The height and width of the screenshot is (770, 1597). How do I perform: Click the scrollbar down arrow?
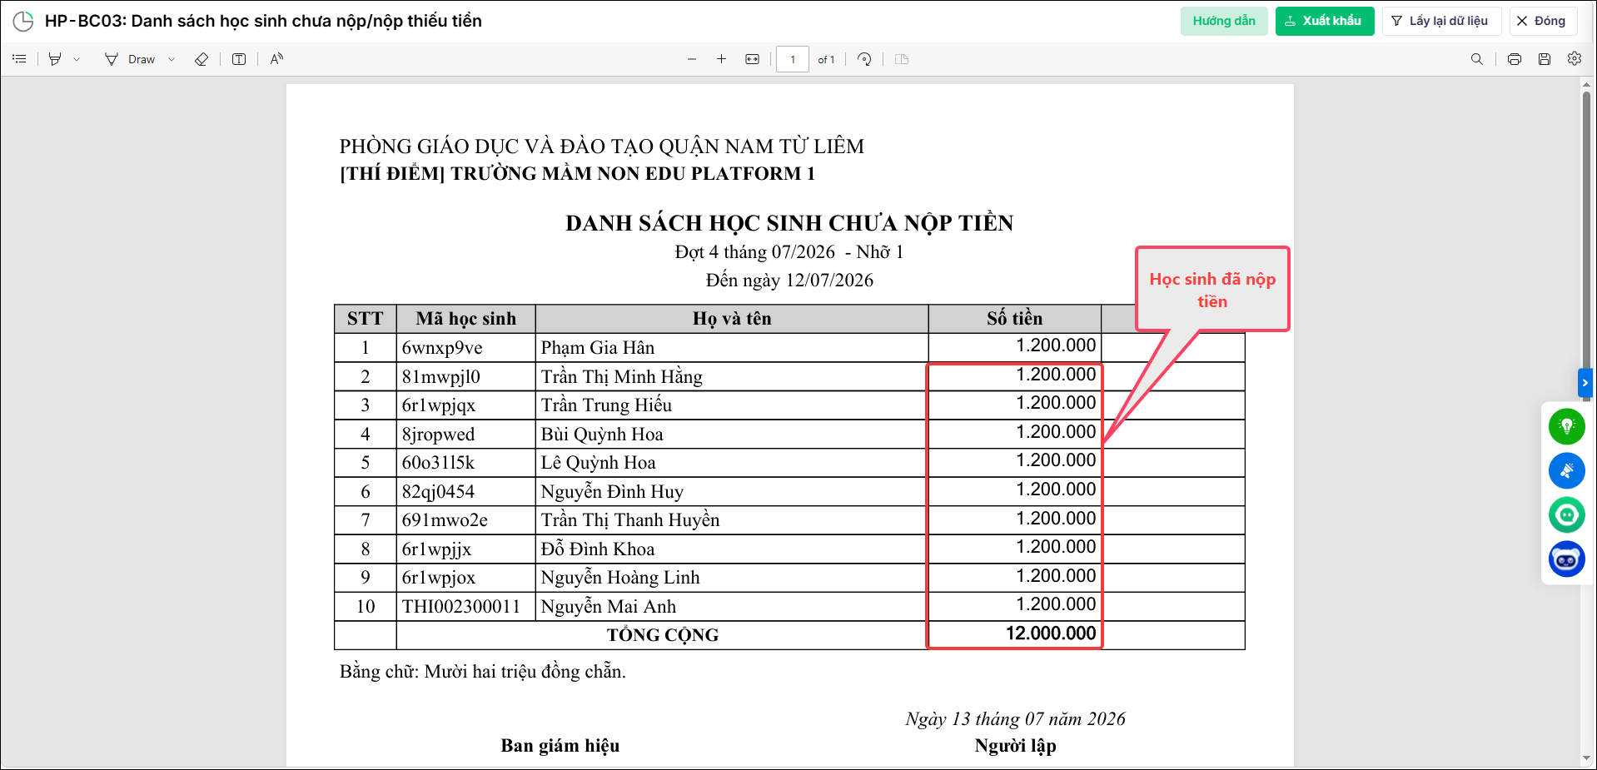point(1586,758)
